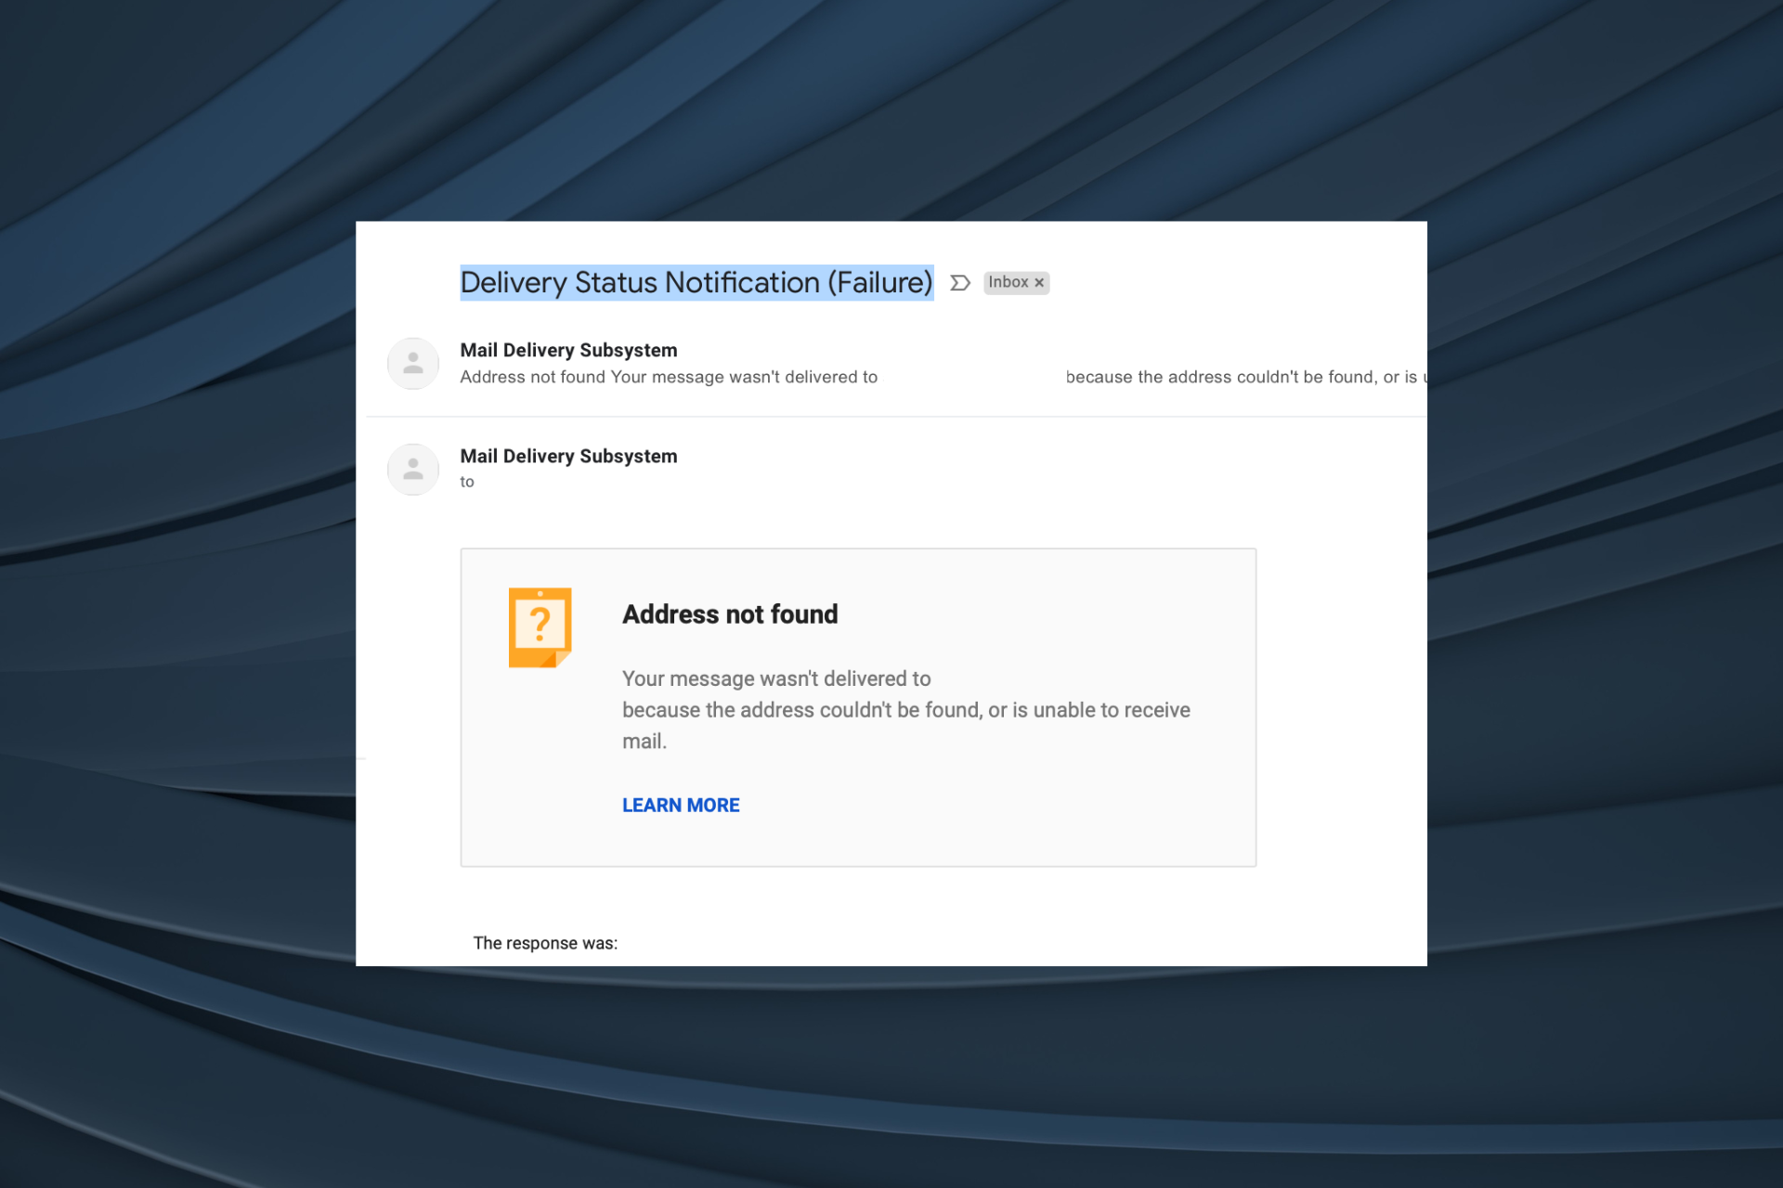
Task: Expand the collapsed first message snippet
Action: tap(669, 377)
